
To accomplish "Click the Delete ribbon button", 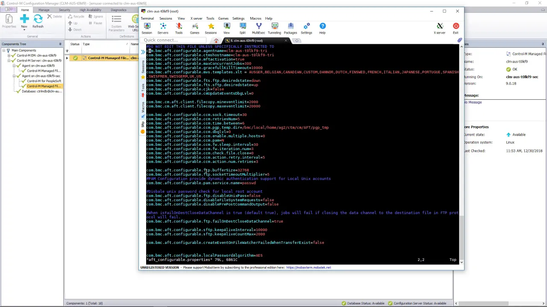I will coord(55,16).
